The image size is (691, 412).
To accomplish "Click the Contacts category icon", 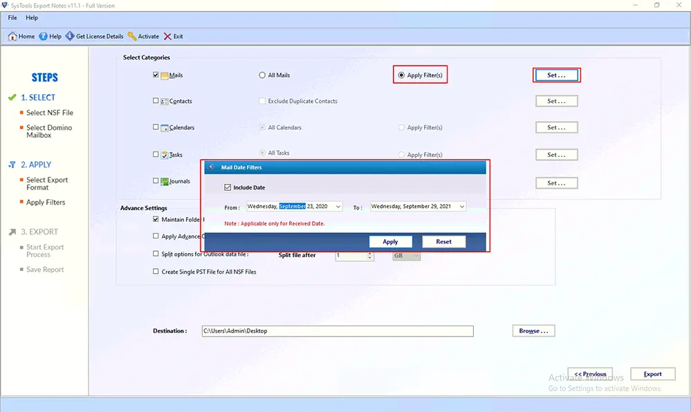I will pos(165,102).
